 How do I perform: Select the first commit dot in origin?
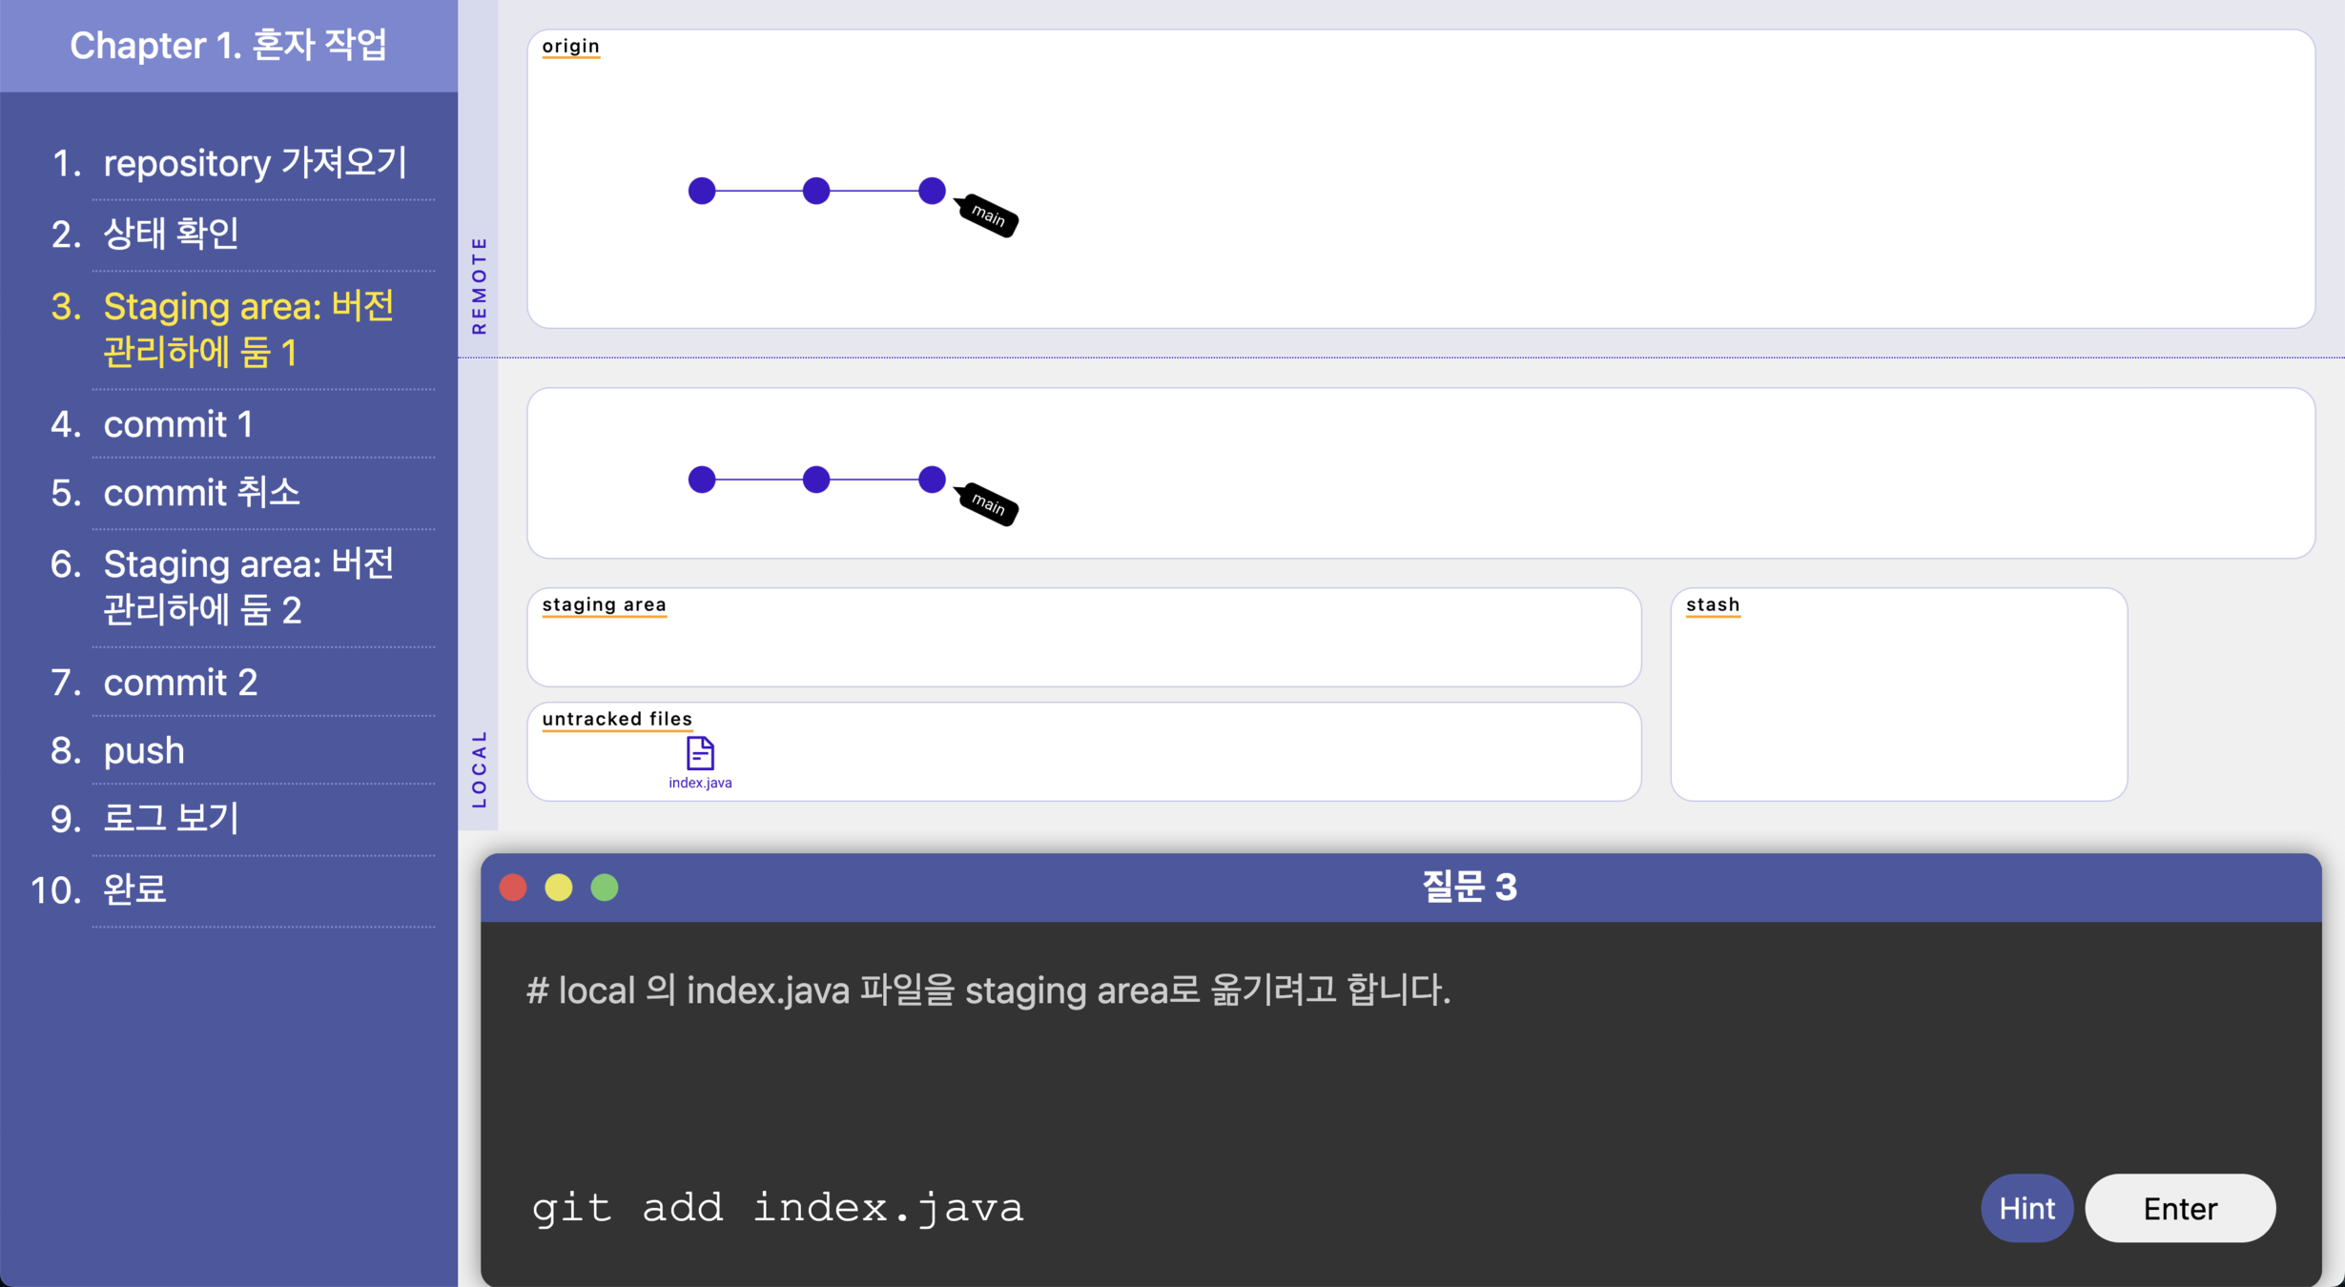click(x=702, y=191)
